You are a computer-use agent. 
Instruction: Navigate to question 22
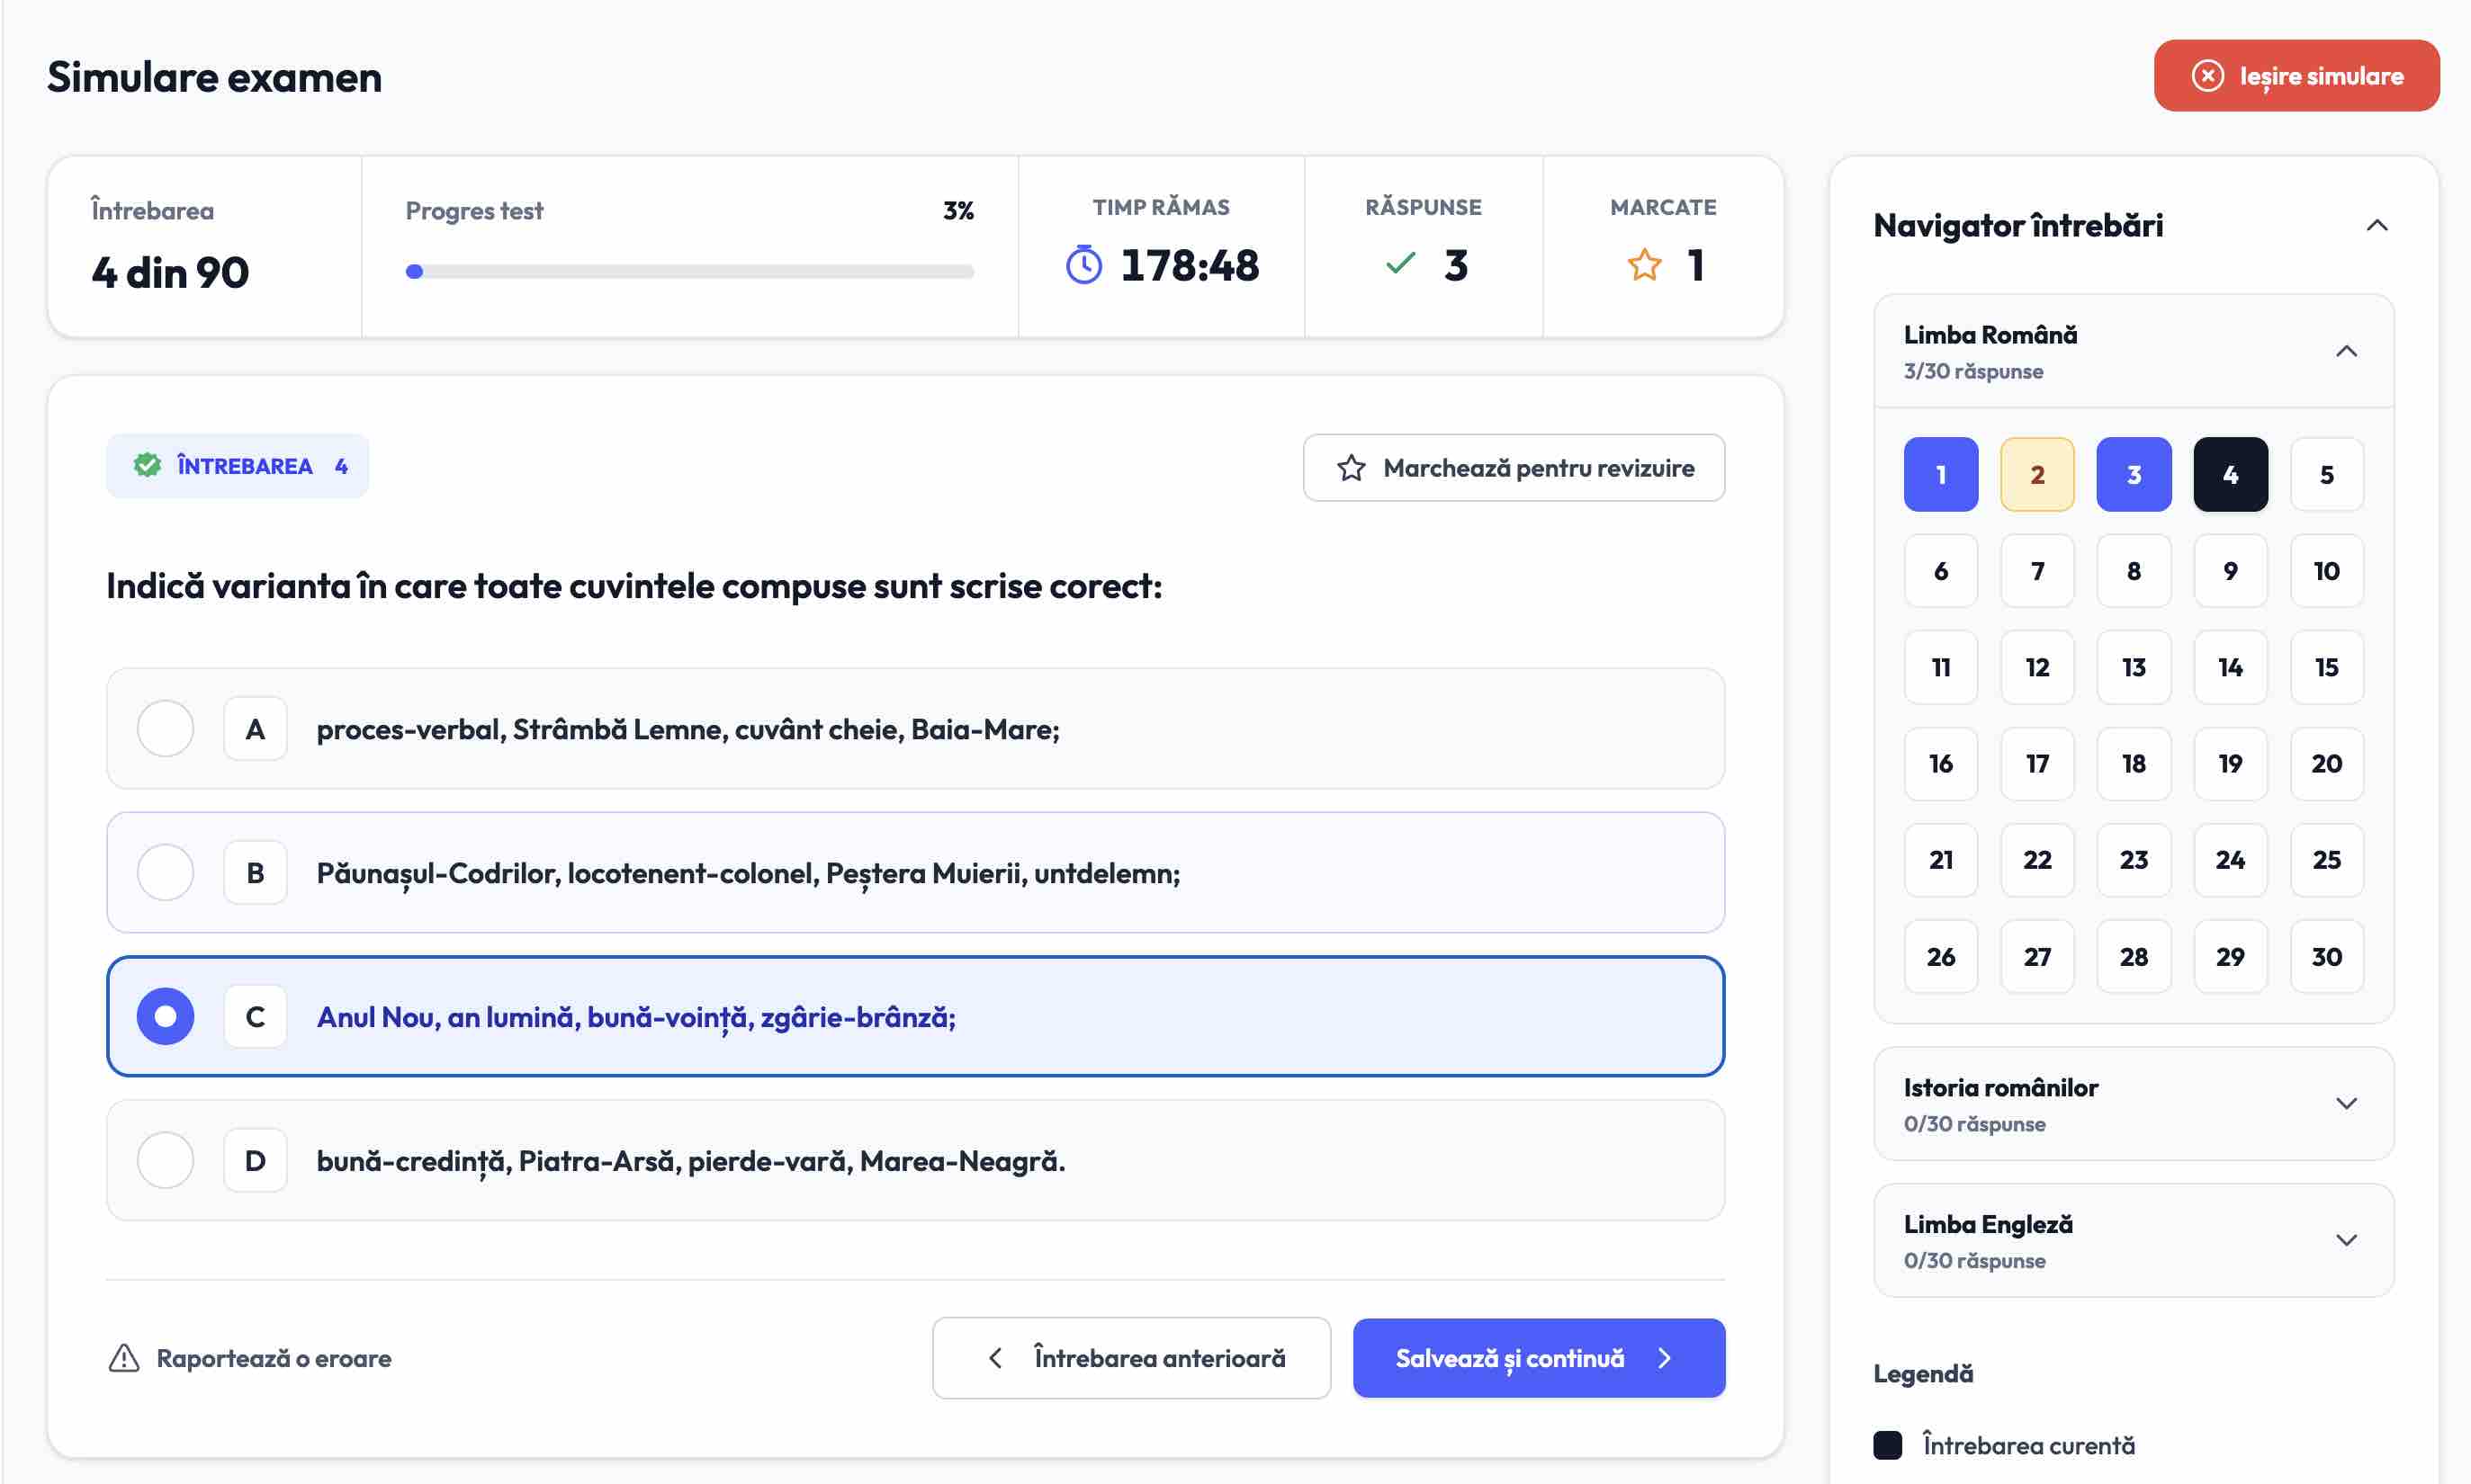pos(2037,860)
